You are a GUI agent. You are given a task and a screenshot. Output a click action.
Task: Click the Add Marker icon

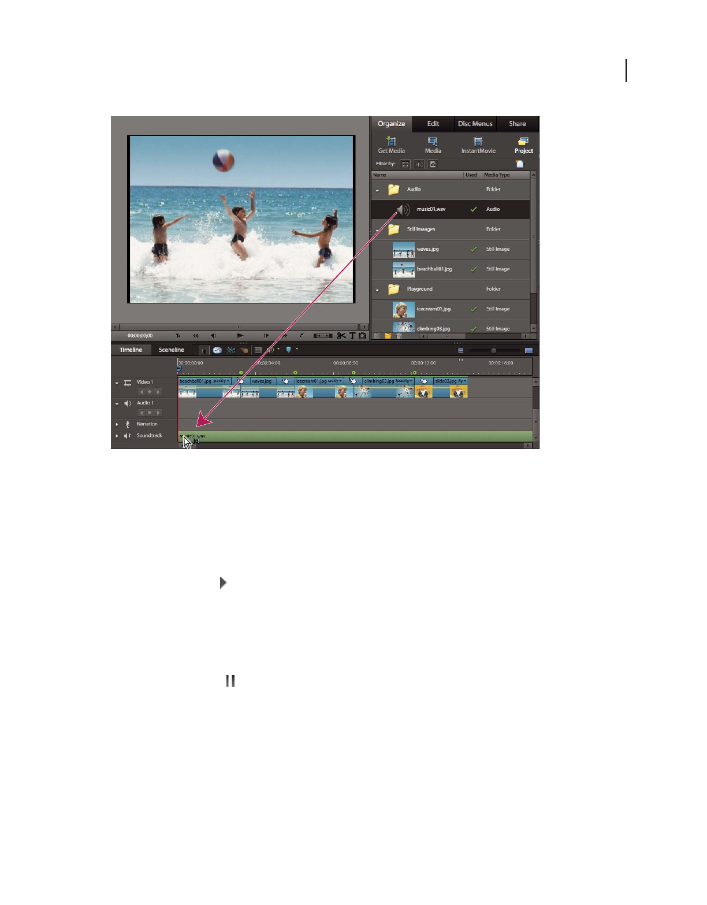point(288,350)
